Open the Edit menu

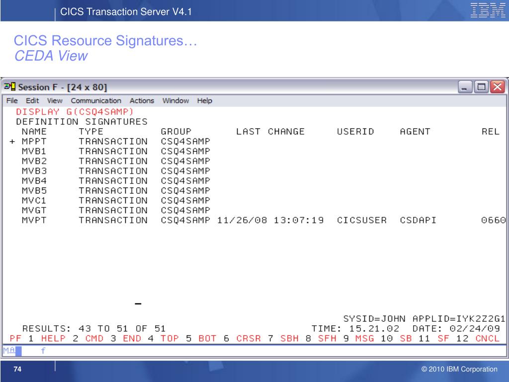tap(32, 100)
